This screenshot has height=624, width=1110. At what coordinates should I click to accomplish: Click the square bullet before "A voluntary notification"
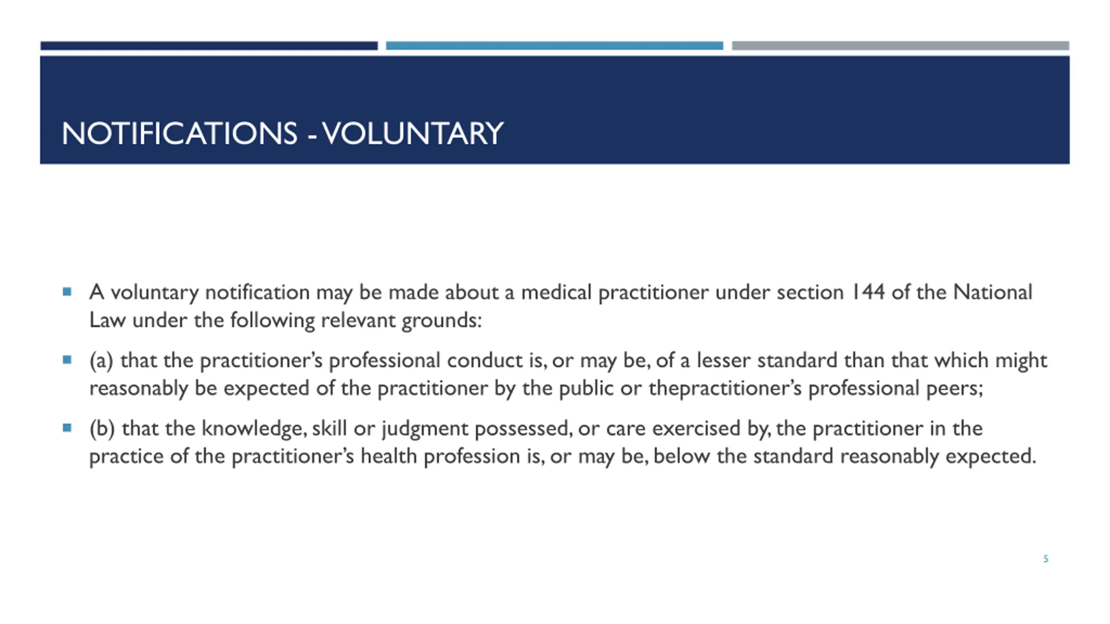coord(67,292)
